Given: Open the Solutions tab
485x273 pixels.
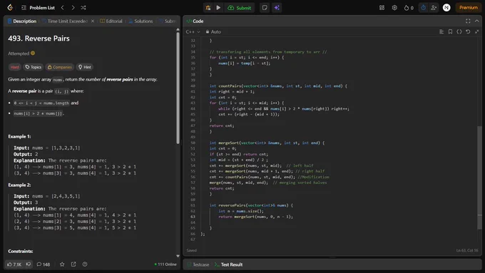Looking at the screenshot, I should point(141,21).
